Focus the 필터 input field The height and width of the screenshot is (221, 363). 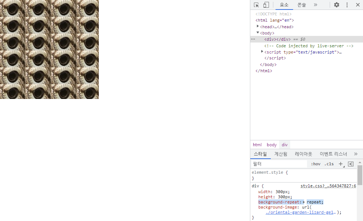tap(279, 164)
